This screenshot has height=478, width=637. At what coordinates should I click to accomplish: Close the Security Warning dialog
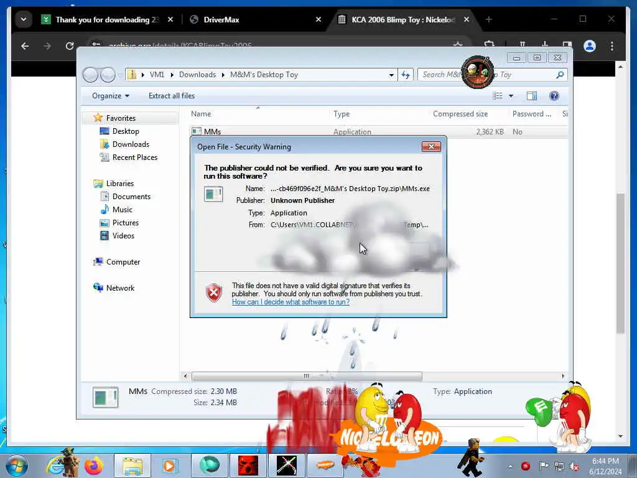point(431,147)
